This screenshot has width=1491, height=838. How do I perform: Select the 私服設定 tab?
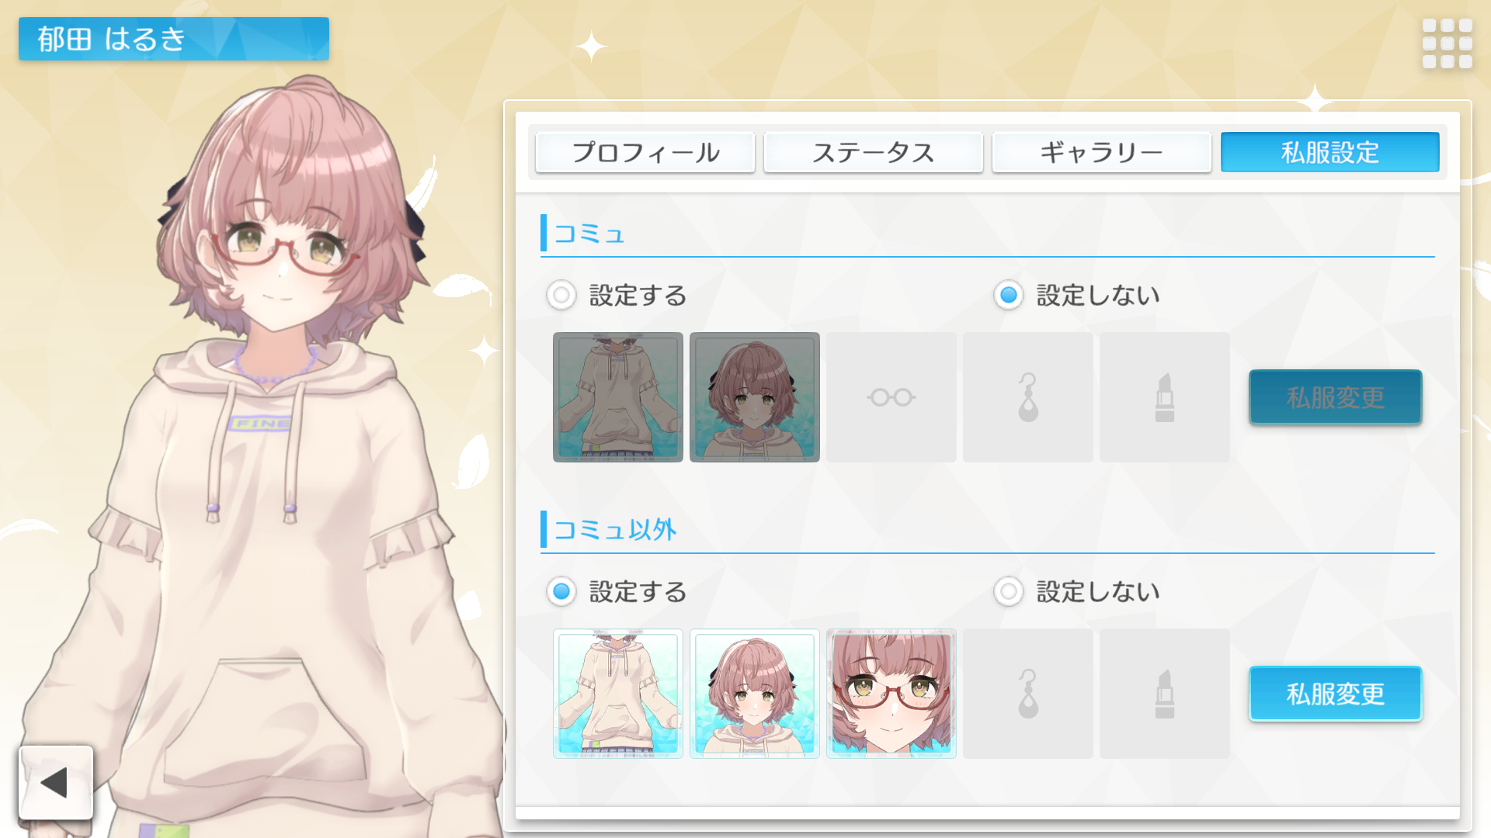click(1330, 152)
